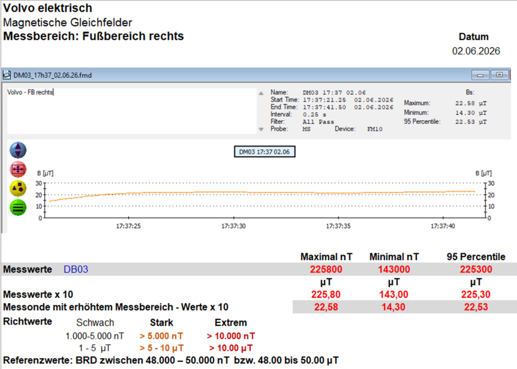The width and height of the screenshot is (517, 369).
Task: Click the Maximal nT value 225800
Action: pos(326,269)
